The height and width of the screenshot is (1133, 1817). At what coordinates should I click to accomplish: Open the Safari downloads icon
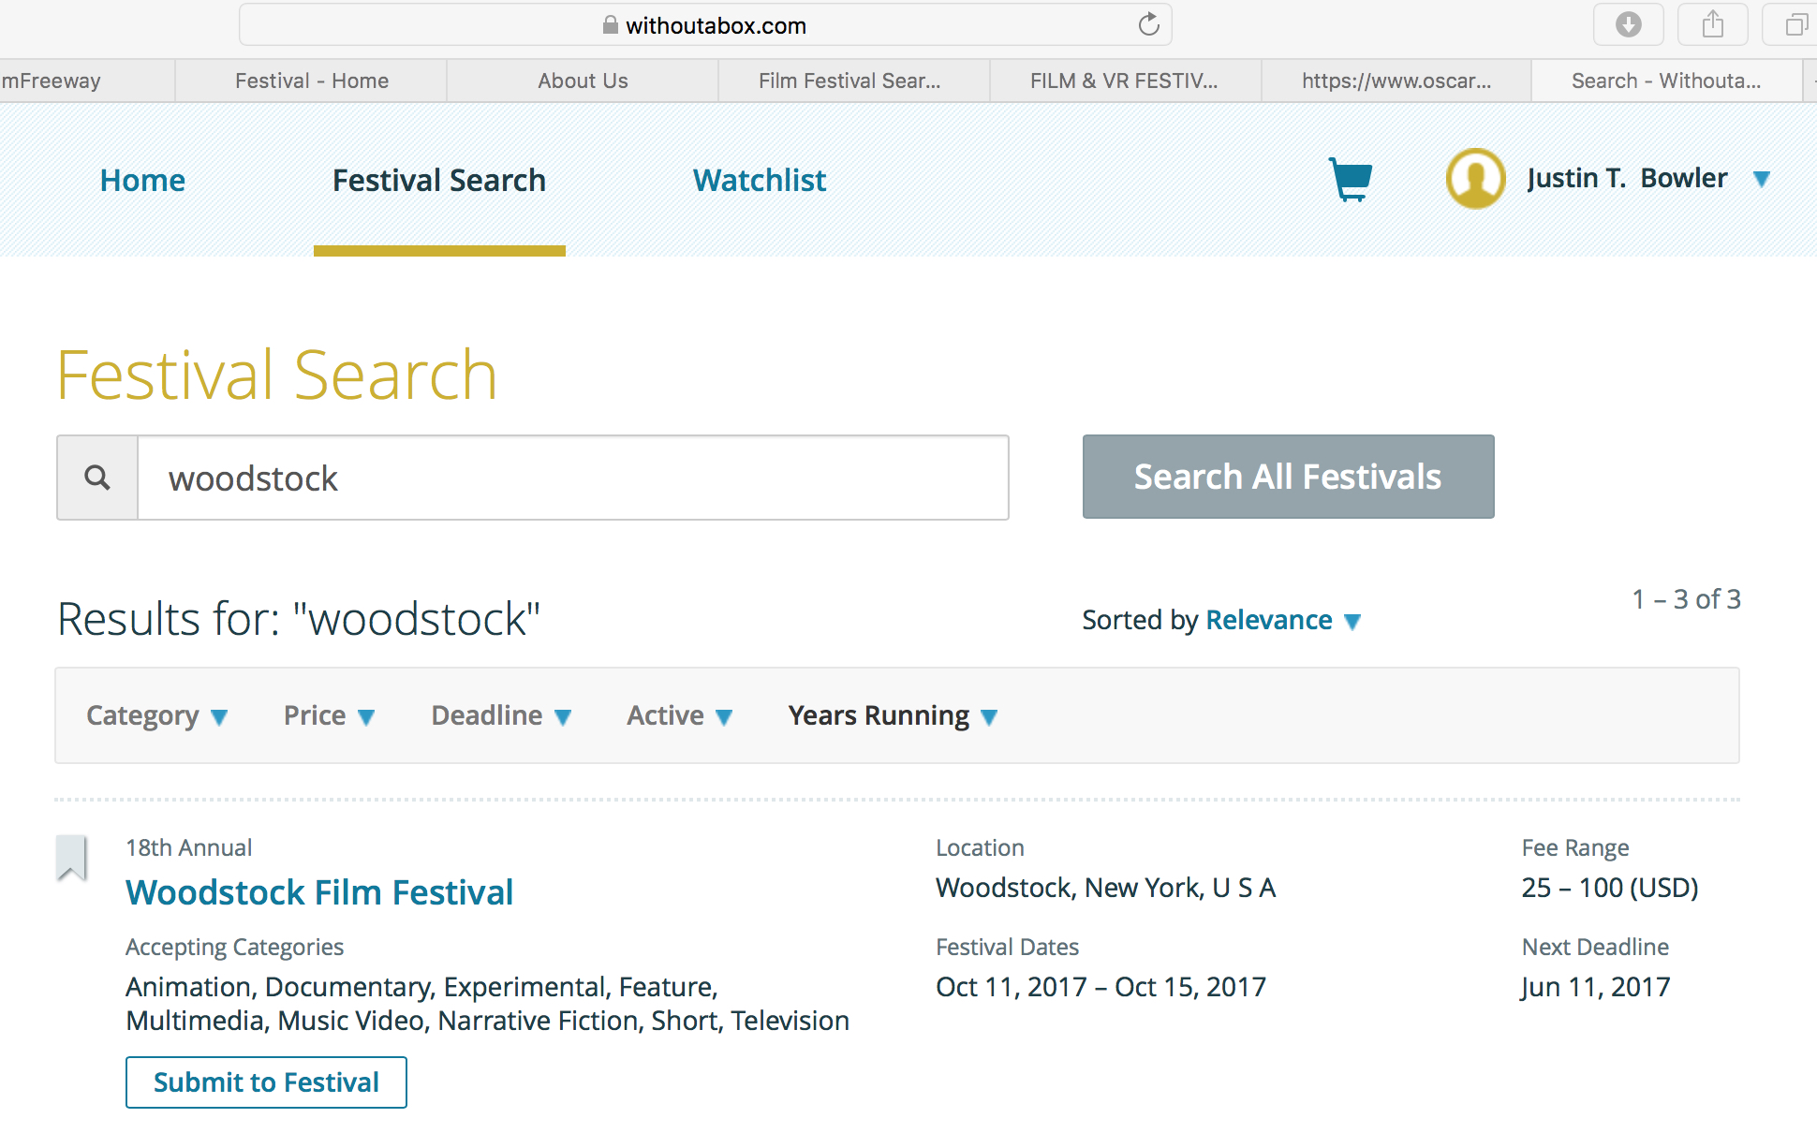click(x=1628, y=25)
